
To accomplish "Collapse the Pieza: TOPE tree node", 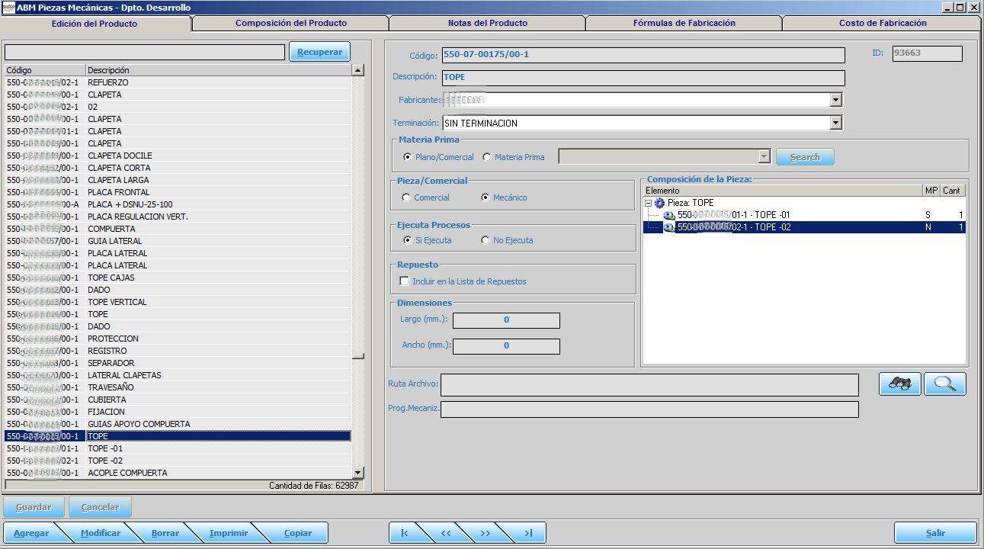I will tap(649, 203).
